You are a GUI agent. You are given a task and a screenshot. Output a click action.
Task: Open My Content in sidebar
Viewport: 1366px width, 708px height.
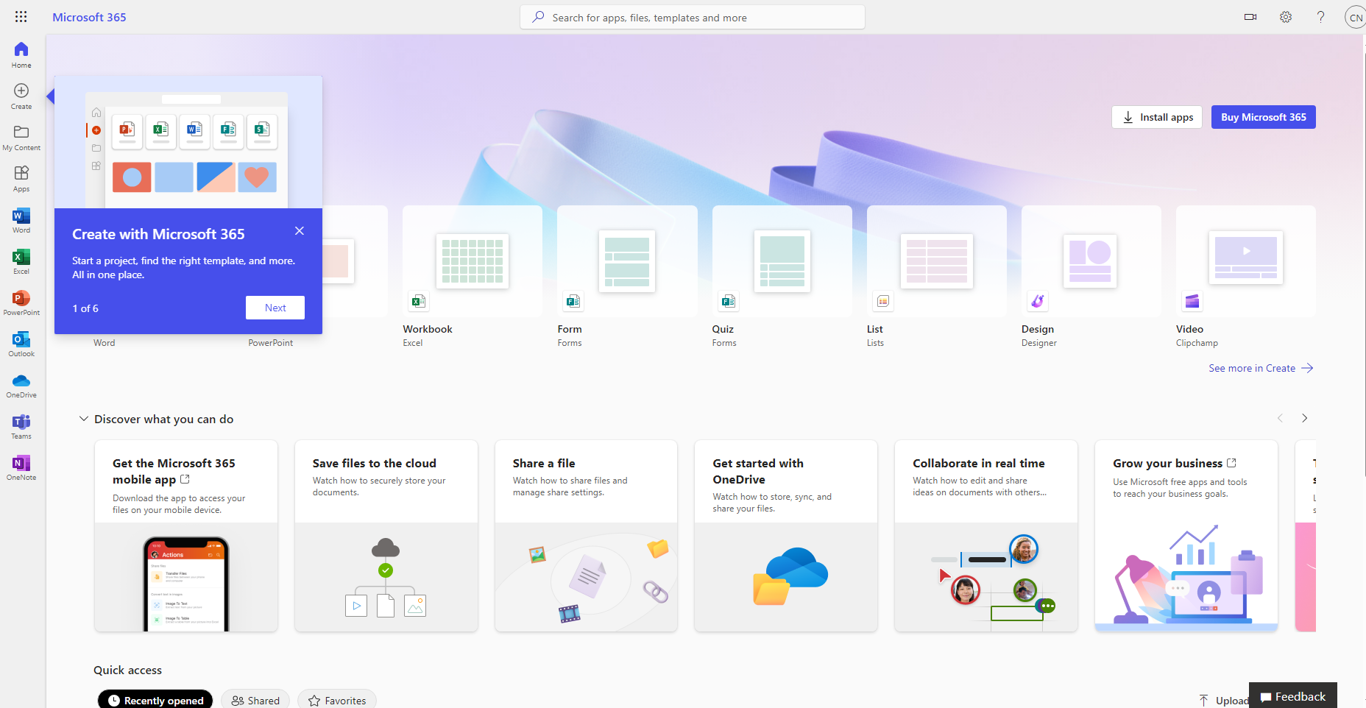tap(21, 138)
